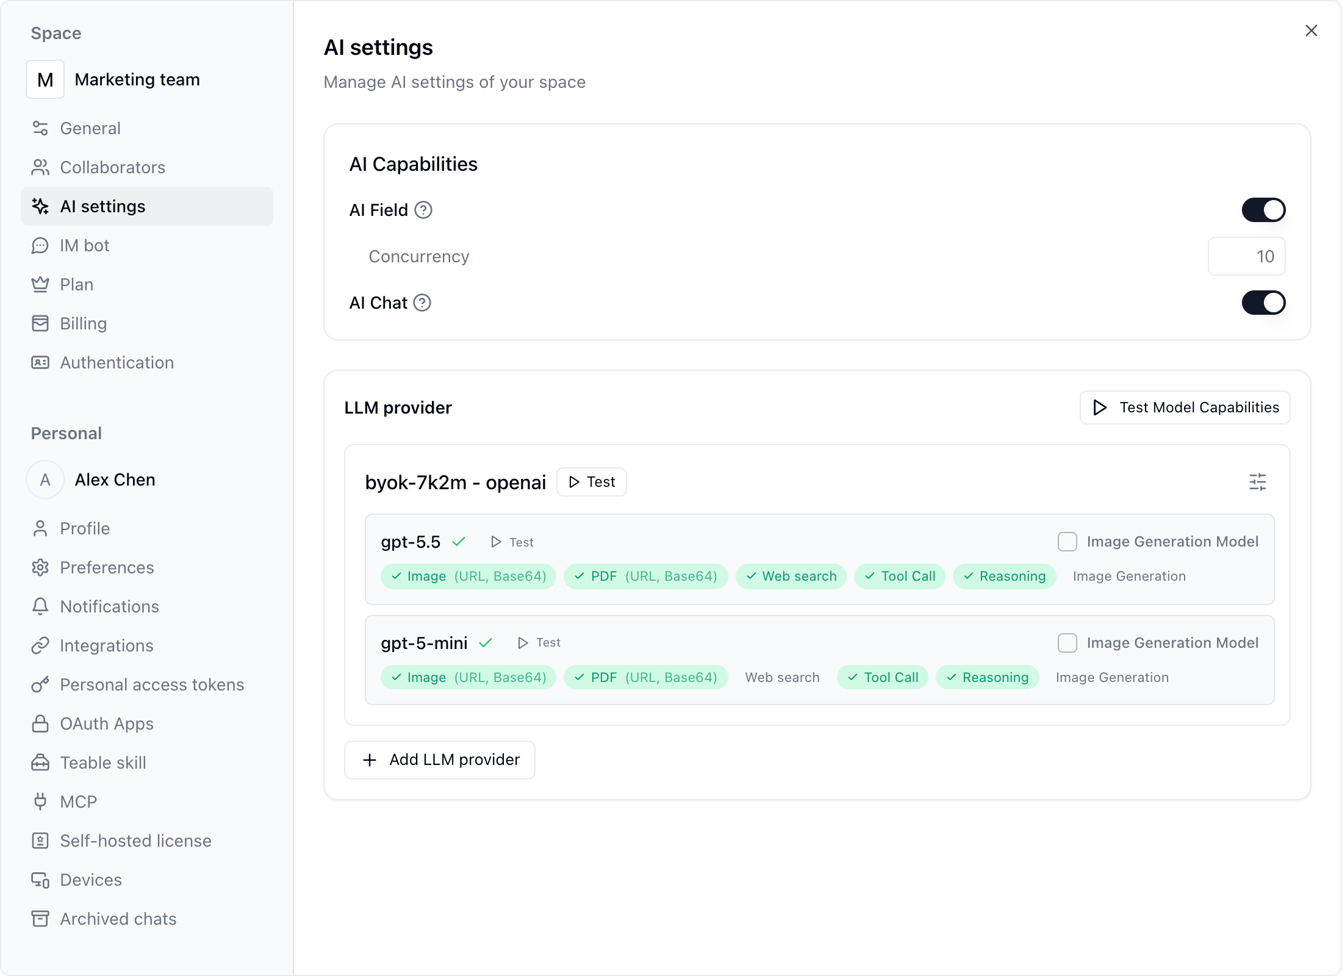1342x976 pixels.
Task: Open OAuth Apps
Action: click(146, 723)
